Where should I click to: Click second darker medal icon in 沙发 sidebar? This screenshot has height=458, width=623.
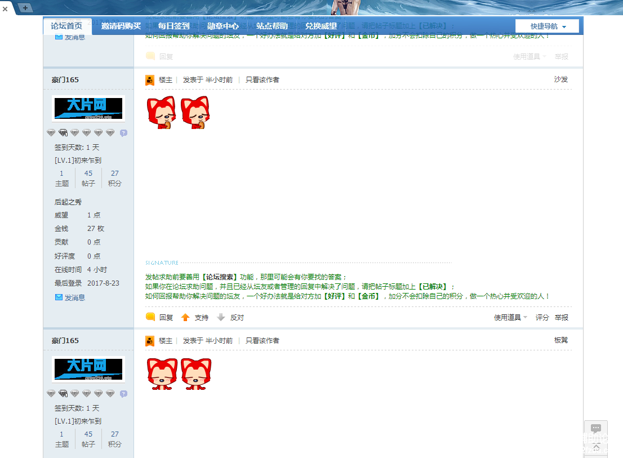[63, 133]
